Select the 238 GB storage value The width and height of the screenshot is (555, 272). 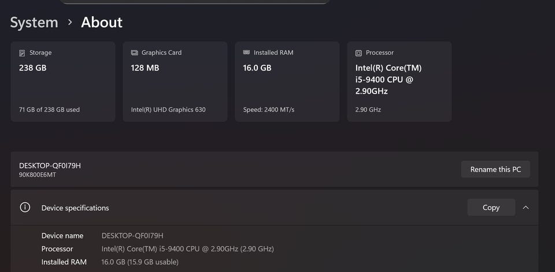(32, 68)
